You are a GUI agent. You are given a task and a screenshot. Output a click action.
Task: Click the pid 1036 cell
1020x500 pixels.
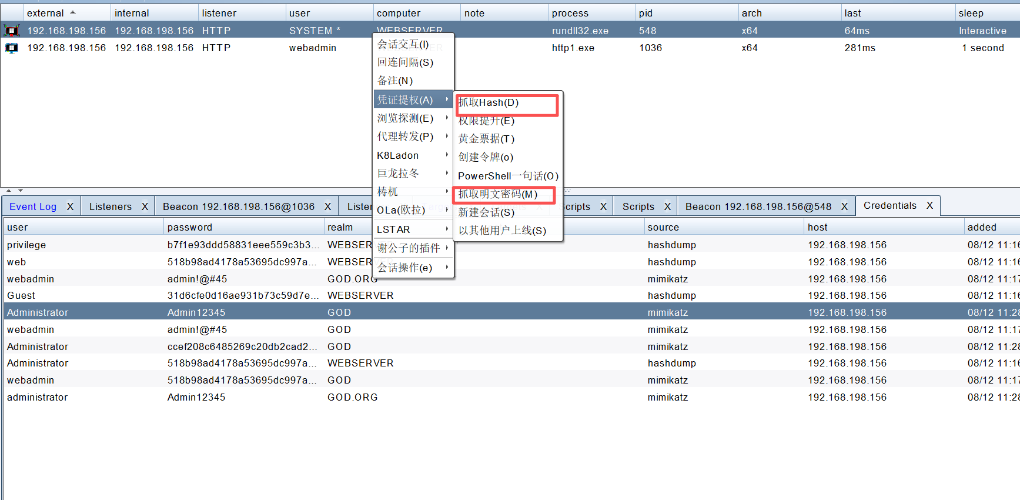click(651, 48)
